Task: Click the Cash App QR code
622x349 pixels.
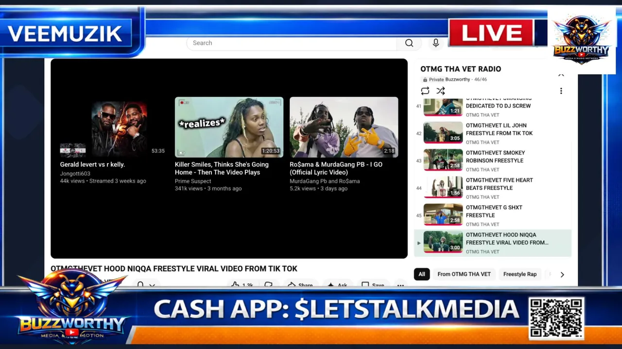Action: 556,318
